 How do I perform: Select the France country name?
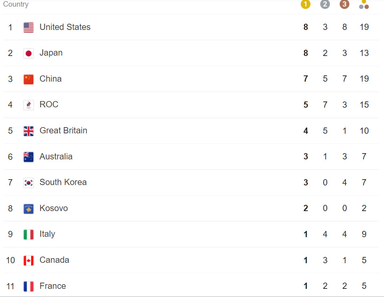pos(53,286)
